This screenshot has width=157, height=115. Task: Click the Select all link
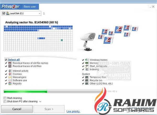tap(14, 60)
